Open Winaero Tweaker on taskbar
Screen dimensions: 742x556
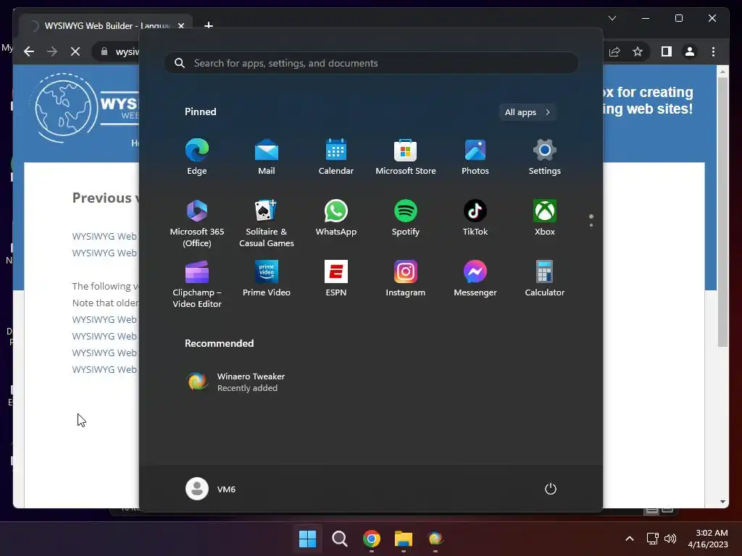coord(435,539)
